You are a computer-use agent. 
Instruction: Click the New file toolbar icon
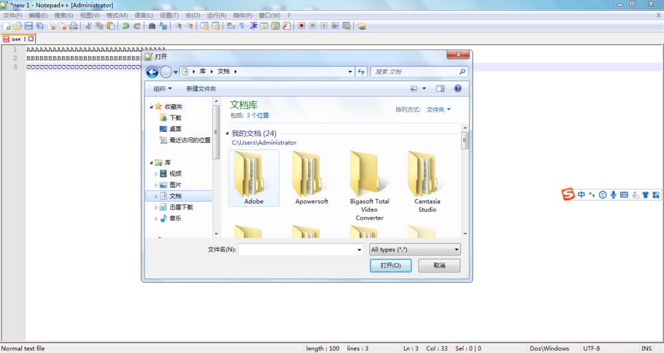point(7,27)
